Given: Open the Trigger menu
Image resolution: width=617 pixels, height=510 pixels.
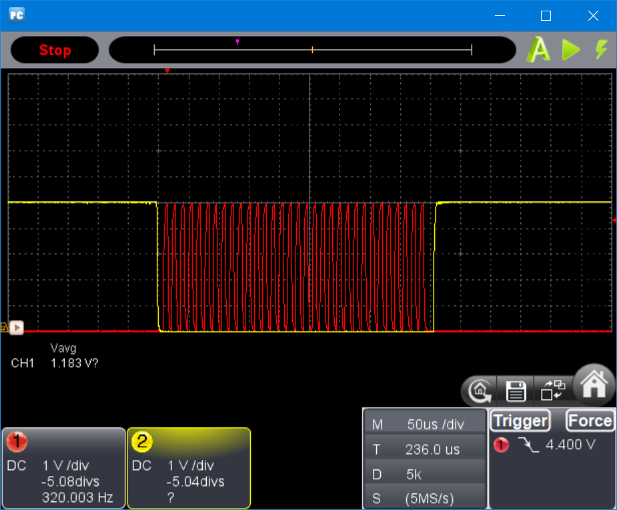Looking at the screenshot, I should 520,421.
